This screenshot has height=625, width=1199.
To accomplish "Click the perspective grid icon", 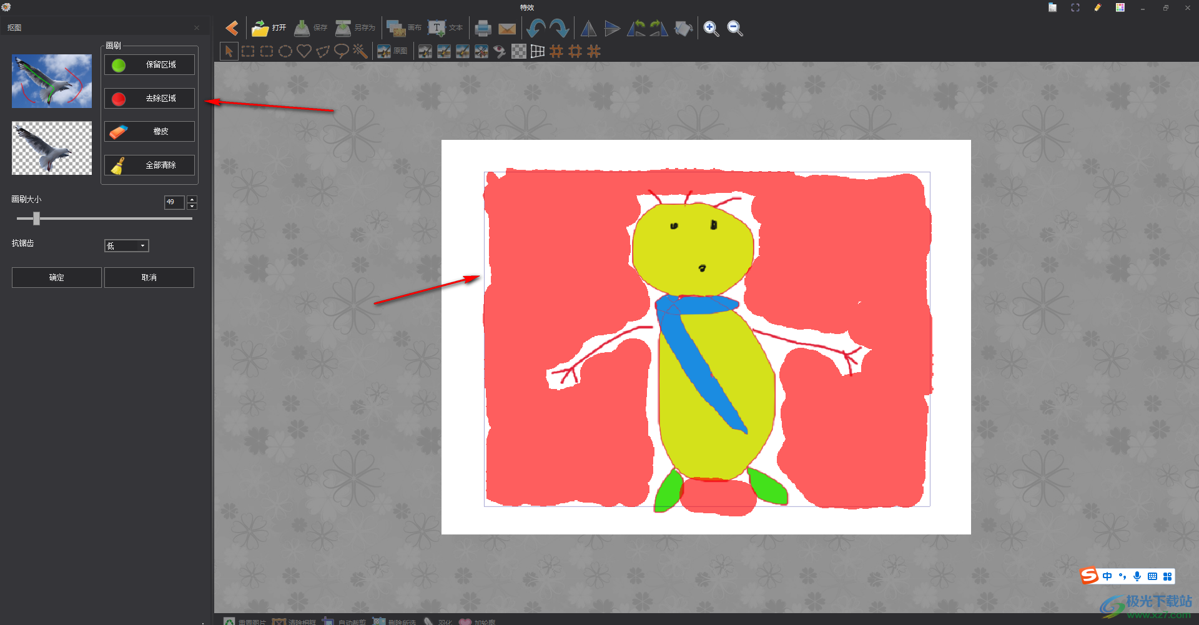I will (x=538, y=51).
